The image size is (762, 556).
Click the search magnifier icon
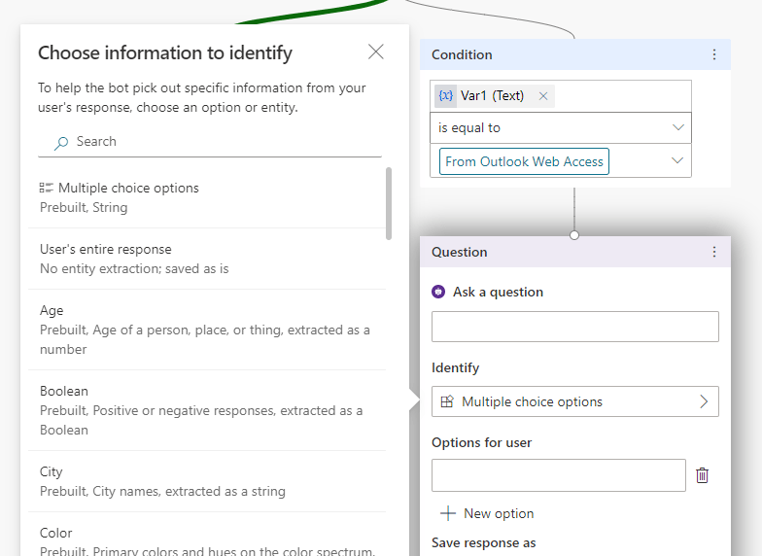pyautogui.click(x=61, y=142)
